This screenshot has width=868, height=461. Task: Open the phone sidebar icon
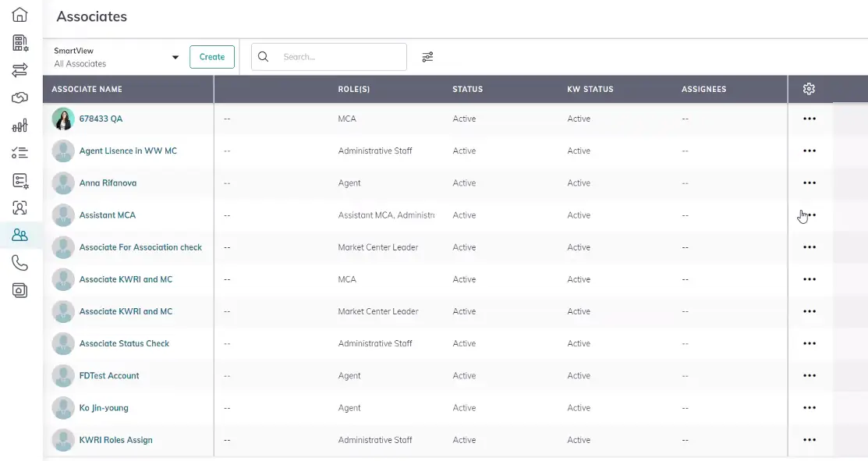pos(19,263)
